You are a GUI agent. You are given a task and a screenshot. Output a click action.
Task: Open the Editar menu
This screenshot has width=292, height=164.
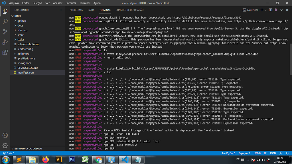pos(25,3)
